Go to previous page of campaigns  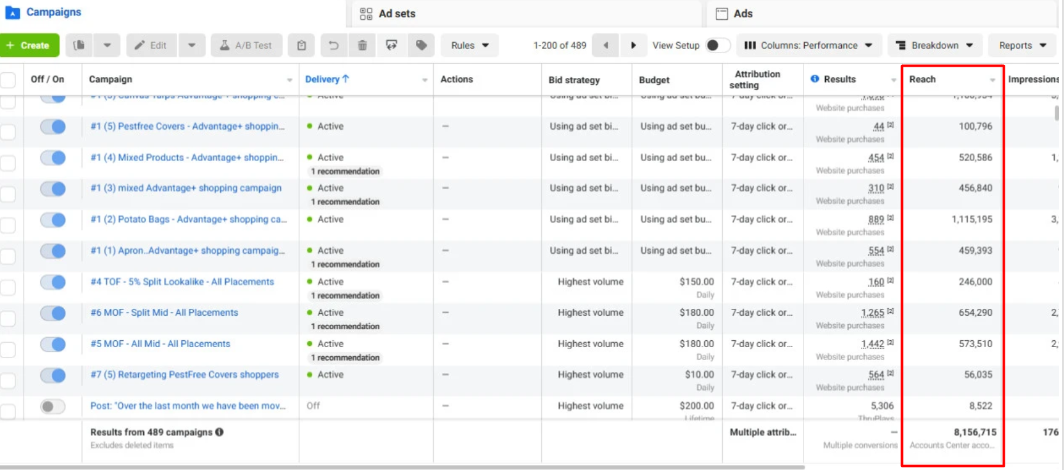pyautogui.click(x=605, y=45)
